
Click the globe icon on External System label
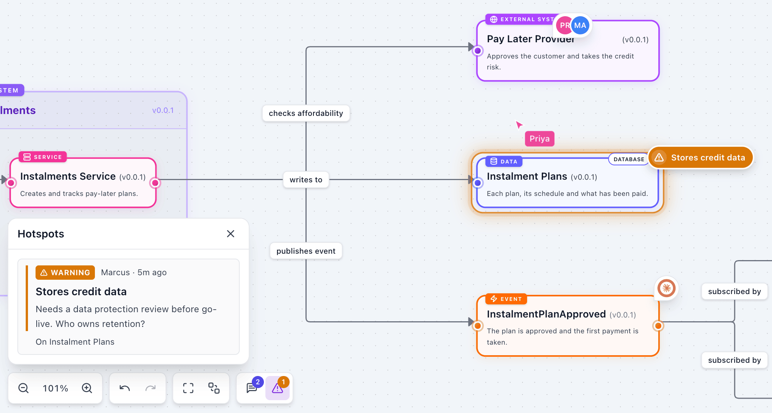494,19
